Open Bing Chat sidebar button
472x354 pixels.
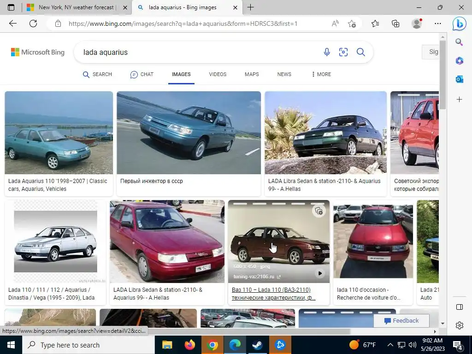[x=460, y=24]
